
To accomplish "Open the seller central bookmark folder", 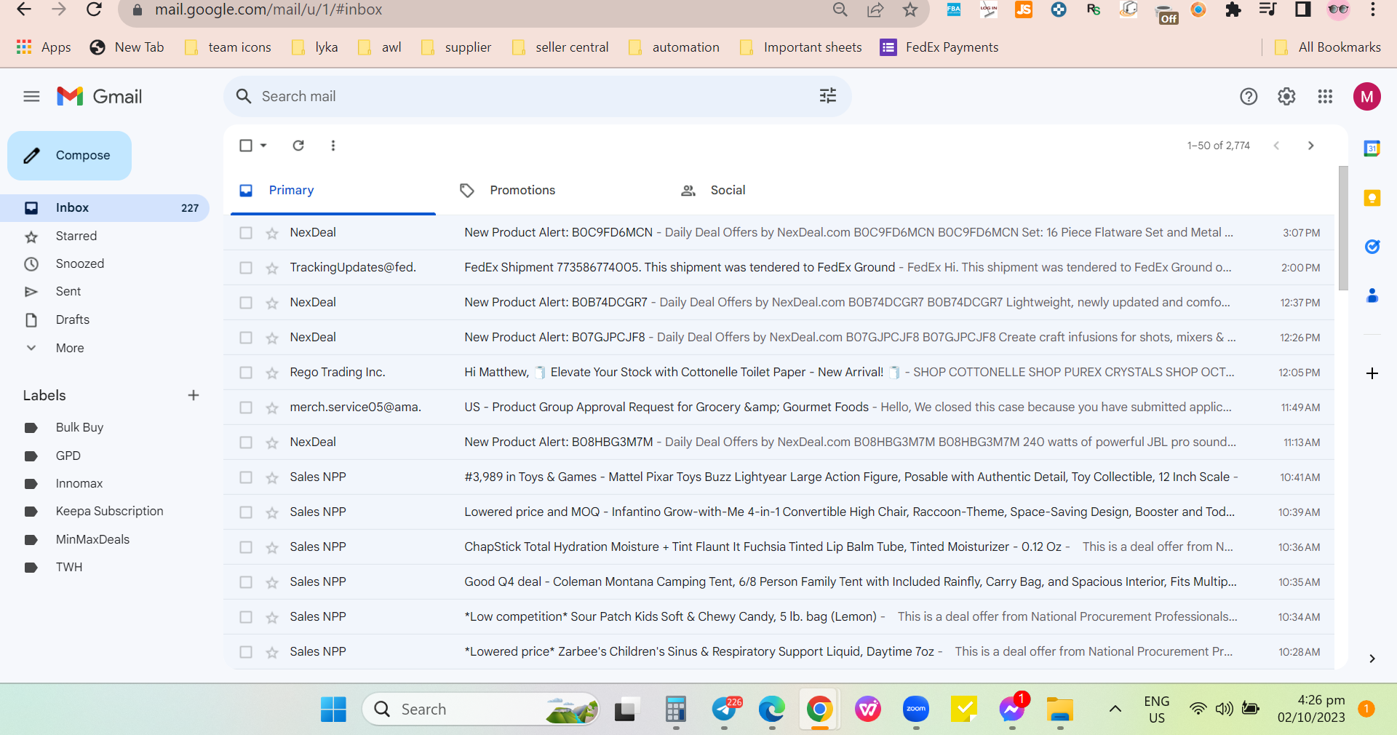I will tap(560, 47).
